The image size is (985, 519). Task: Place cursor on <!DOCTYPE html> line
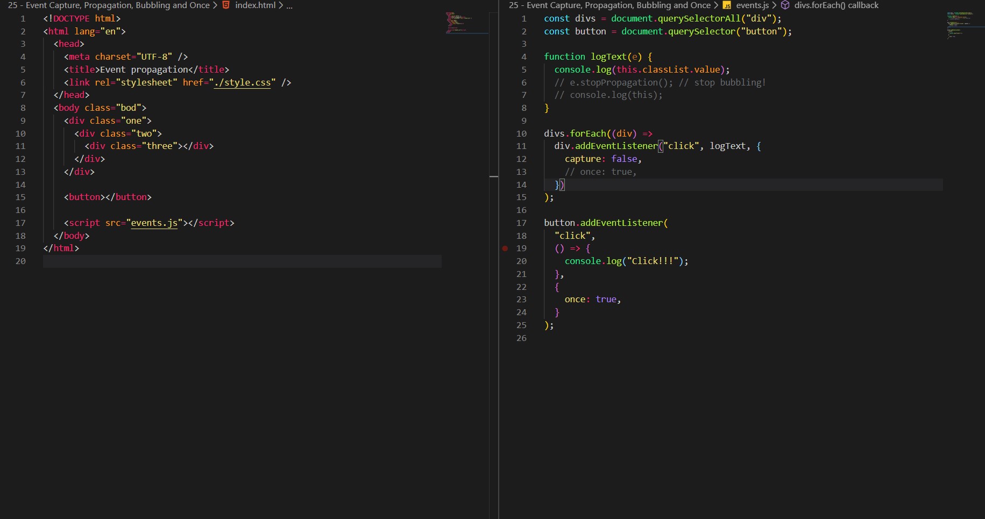pyautogui.click(x=82, y=18)
